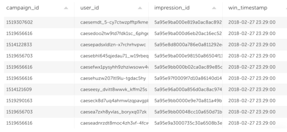Select the impression_id column header label
The height and width of the screenshot is (132, 287).
pos(172,8)
